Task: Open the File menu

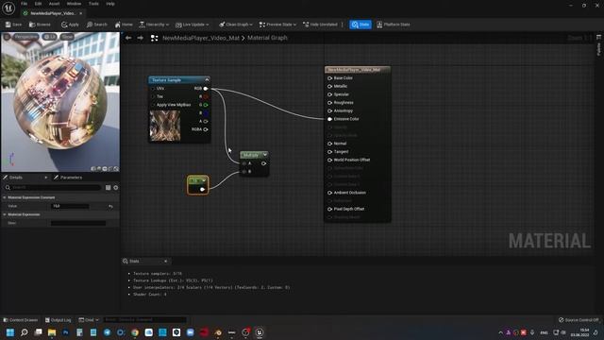Action: (x=24, y=4)
